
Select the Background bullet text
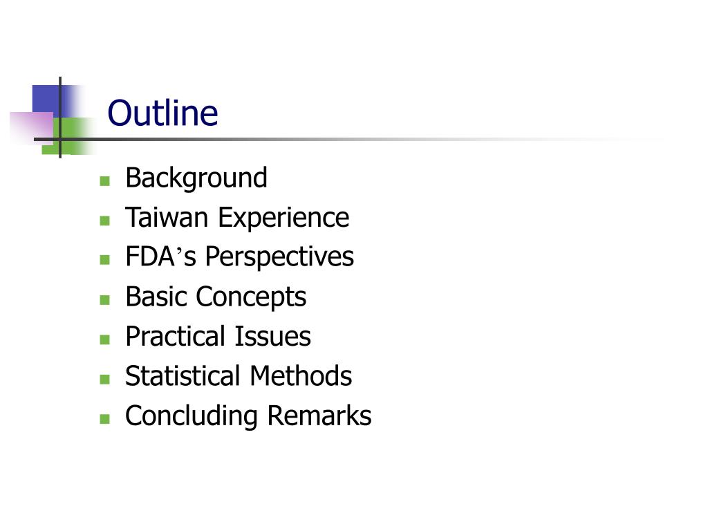[x=196, y=178]
